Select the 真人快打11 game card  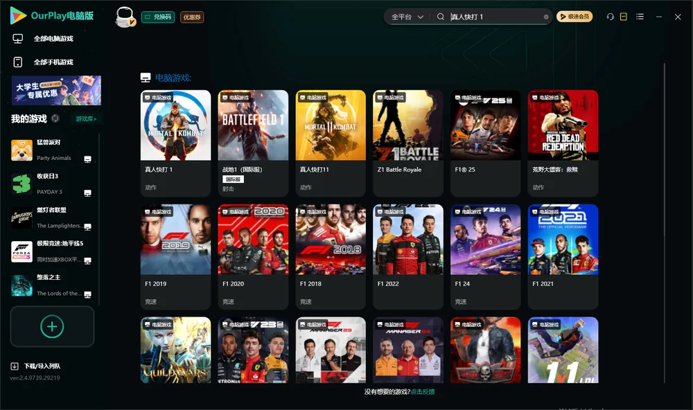coord(331,143)
